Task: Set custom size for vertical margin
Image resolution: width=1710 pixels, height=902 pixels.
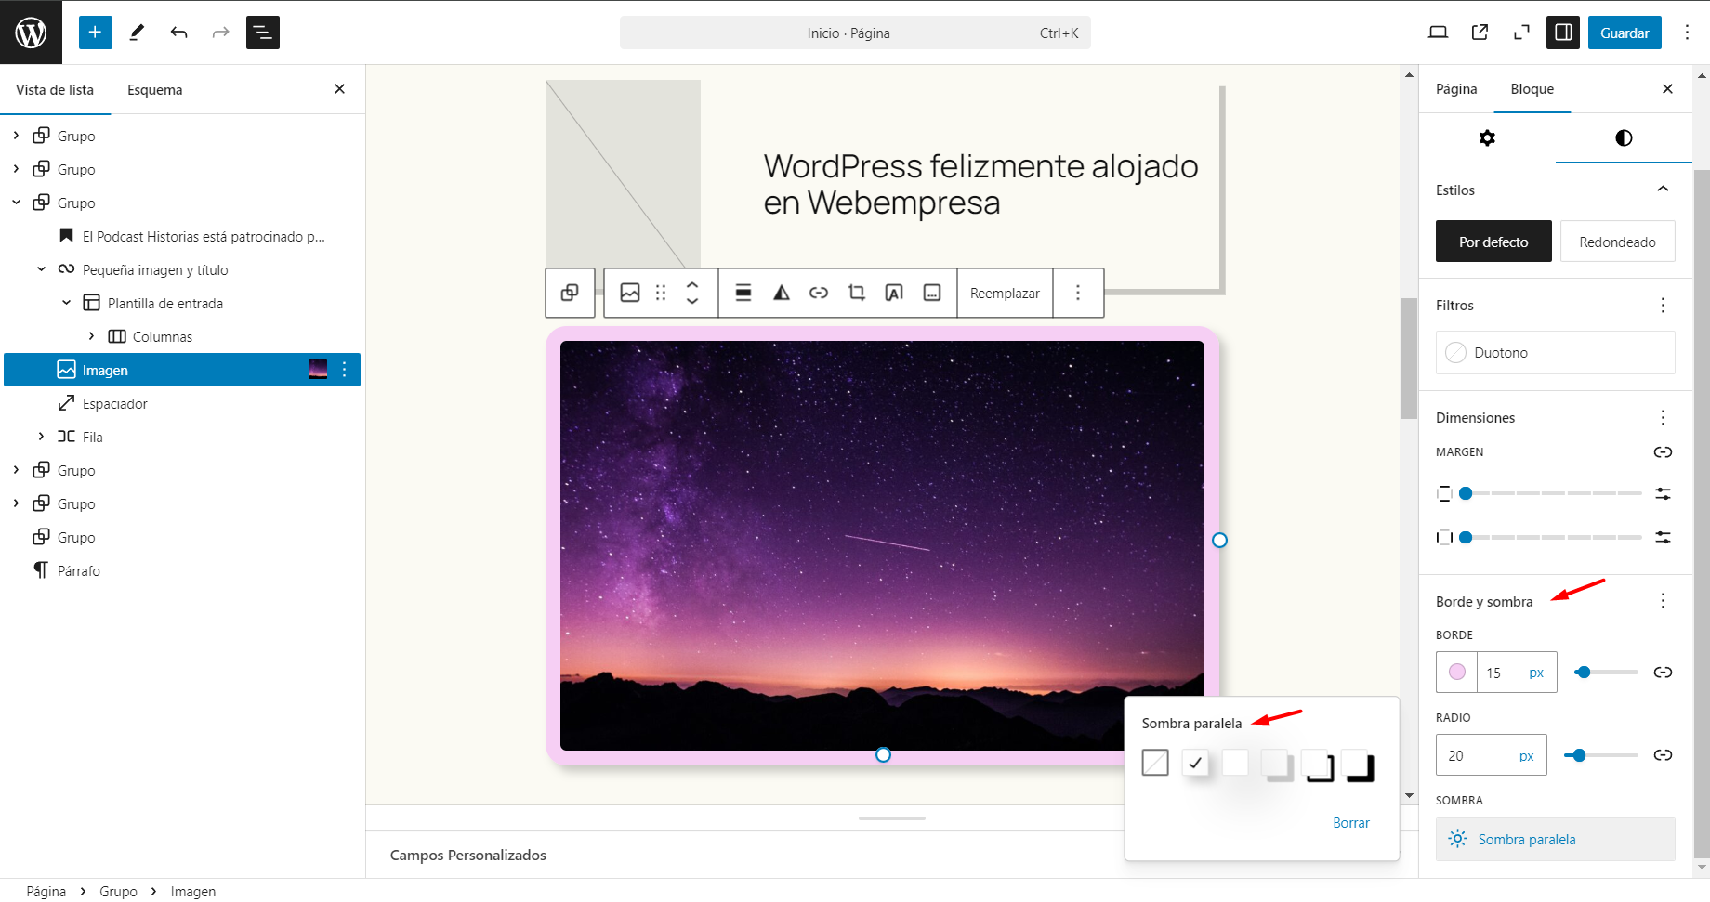Action: (1663, 493)
